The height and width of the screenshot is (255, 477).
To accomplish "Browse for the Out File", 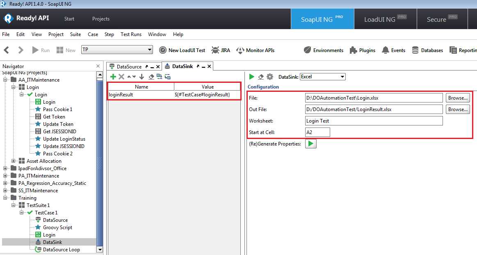I will [x=458, y=109].
